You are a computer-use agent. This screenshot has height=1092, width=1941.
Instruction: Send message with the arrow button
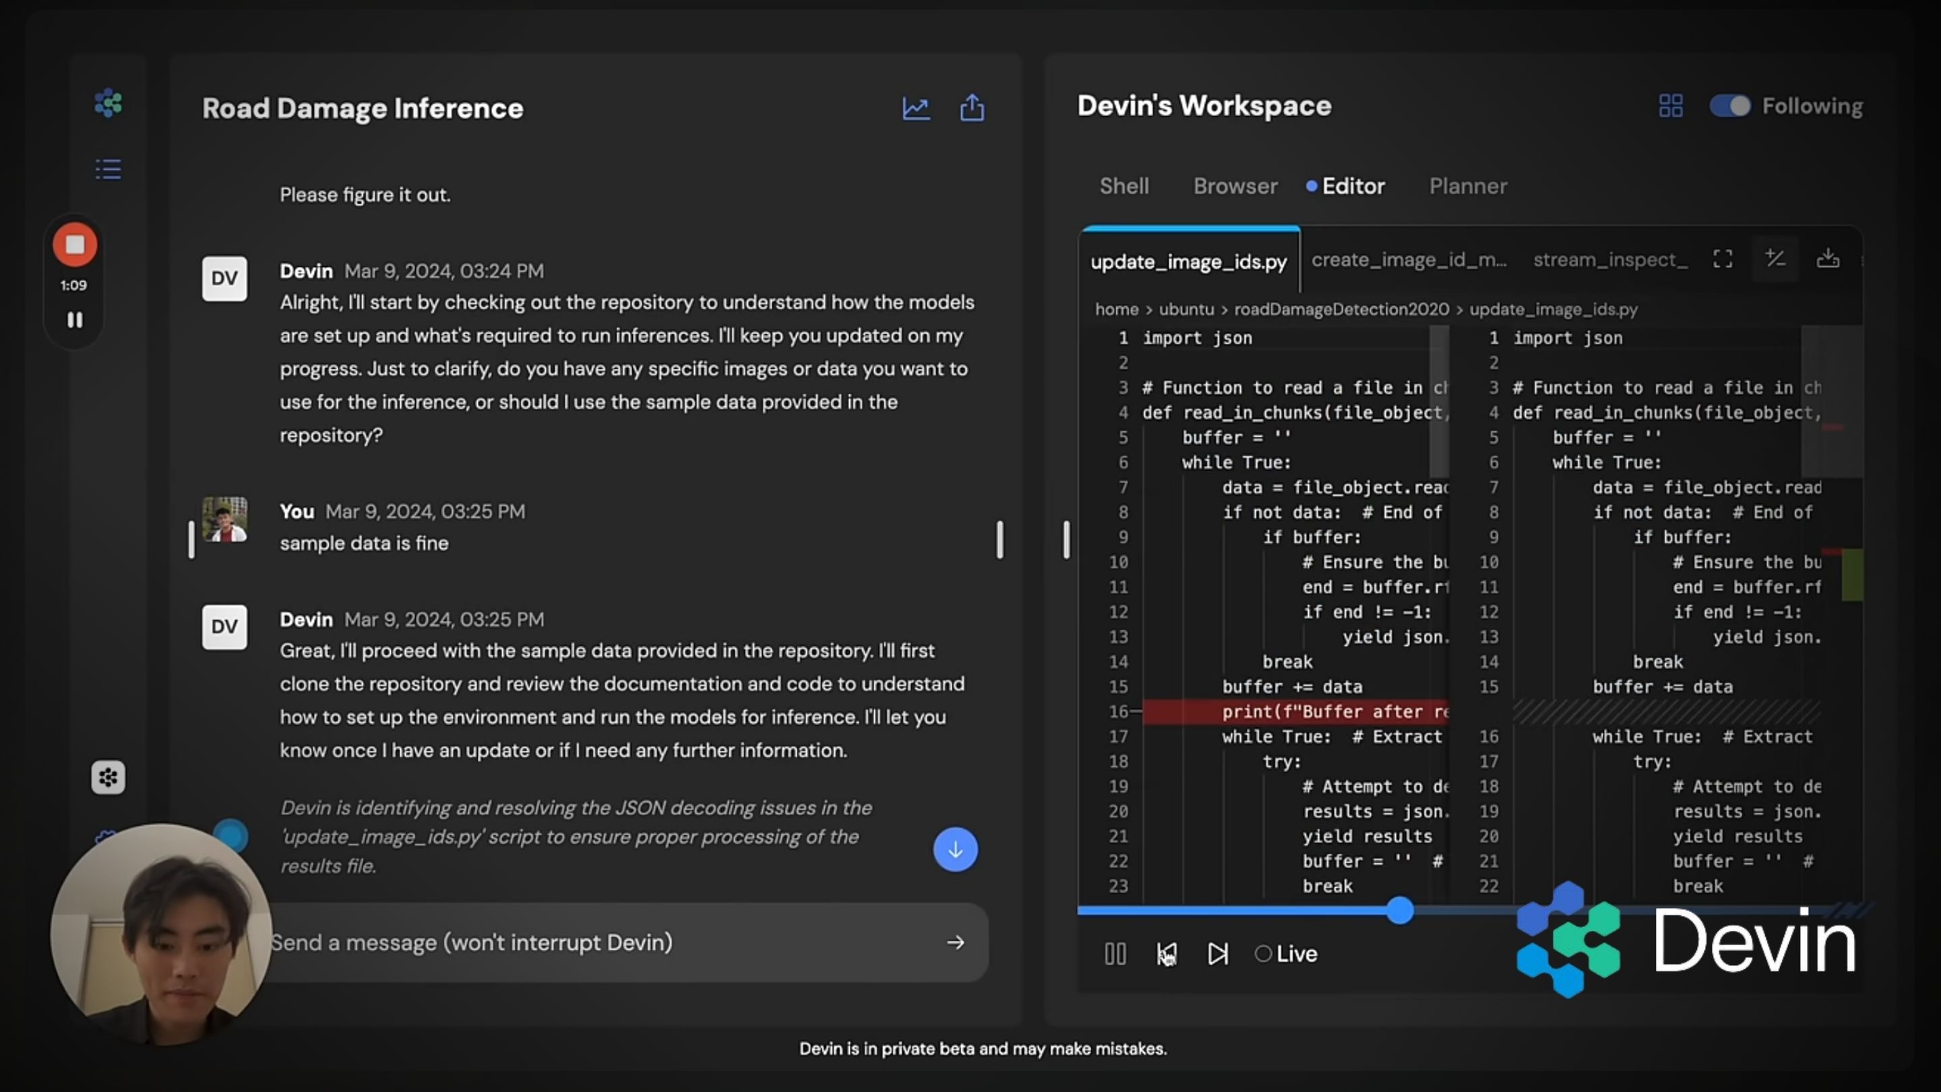[x=955, y=942]
